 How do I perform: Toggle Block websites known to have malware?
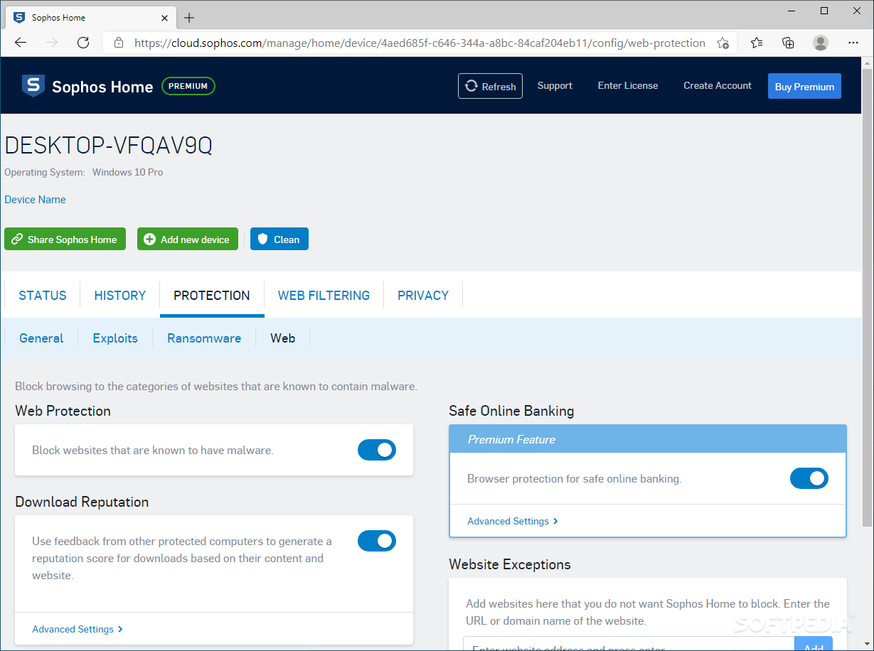point(377,450)
